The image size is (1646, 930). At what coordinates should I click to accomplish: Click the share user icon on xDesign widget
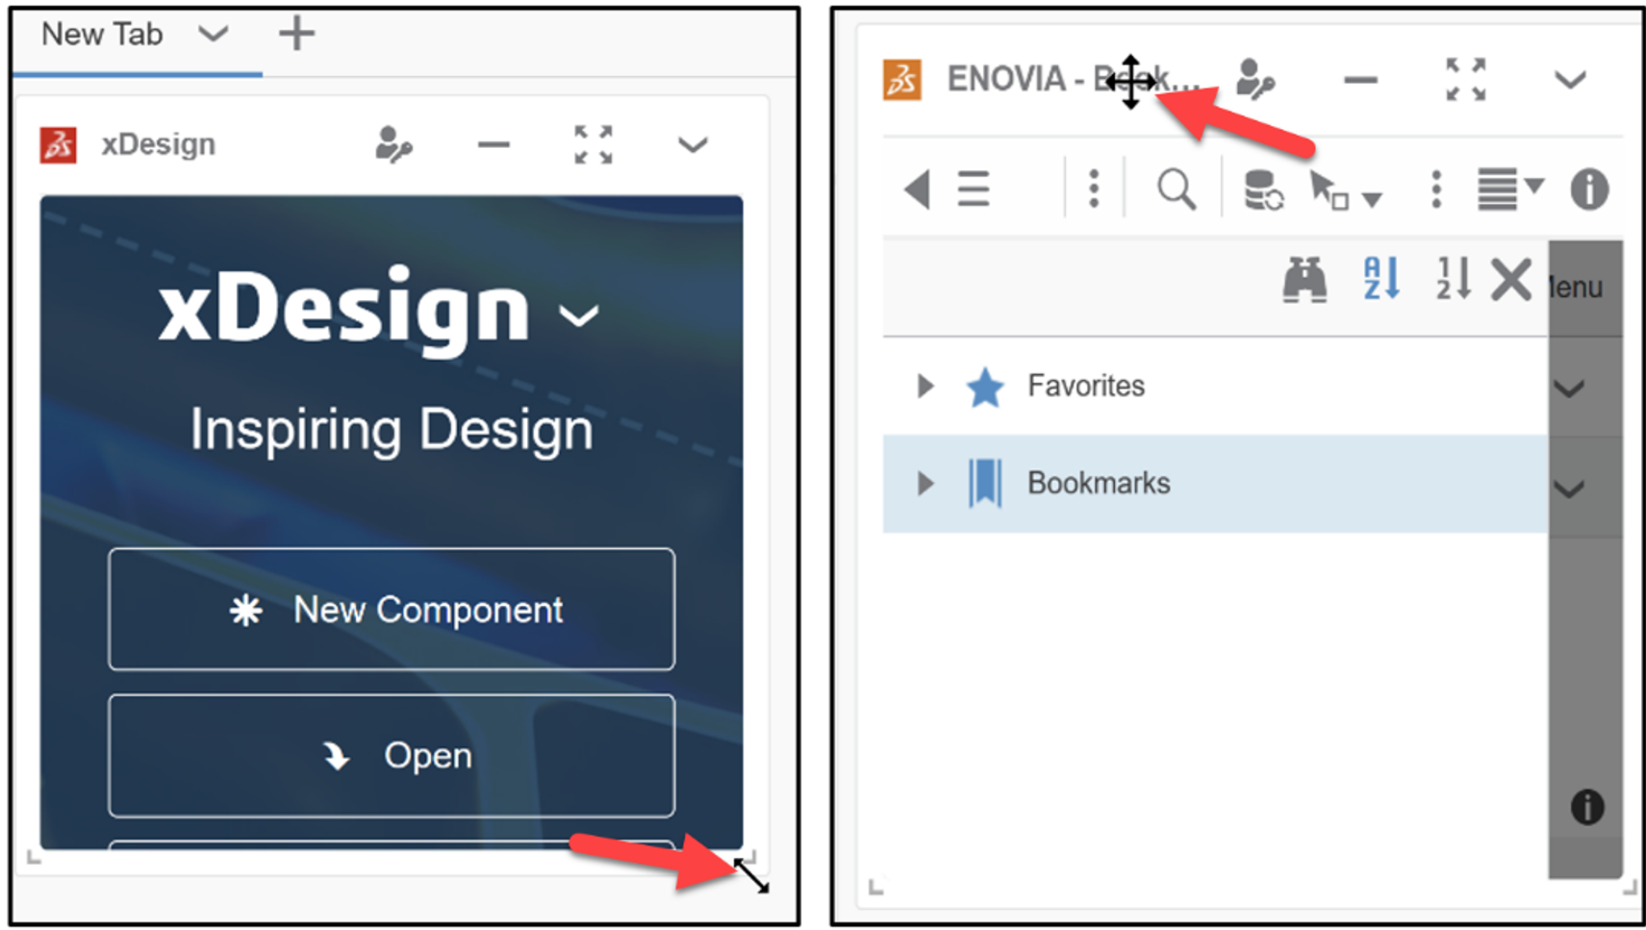[394, 144]
